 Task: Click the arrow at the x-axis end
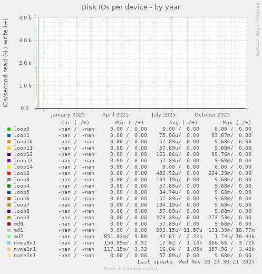coord(248,110)
